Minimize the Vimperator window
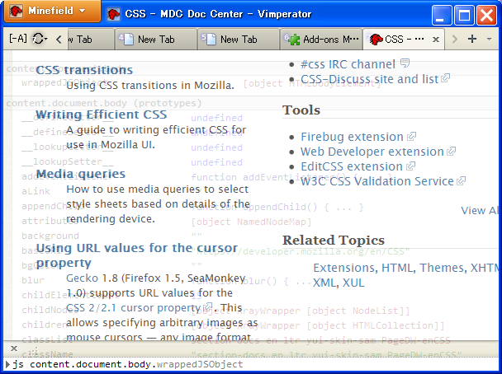Image resolution: width=502 pixels, height=374 pixels. pos(442,15)
